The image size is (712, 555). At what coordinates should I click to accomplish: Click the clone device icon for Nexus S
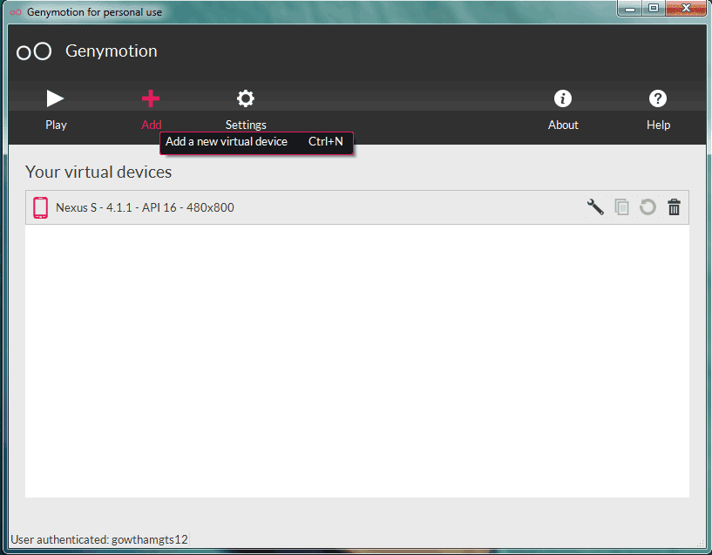point(621,207)
